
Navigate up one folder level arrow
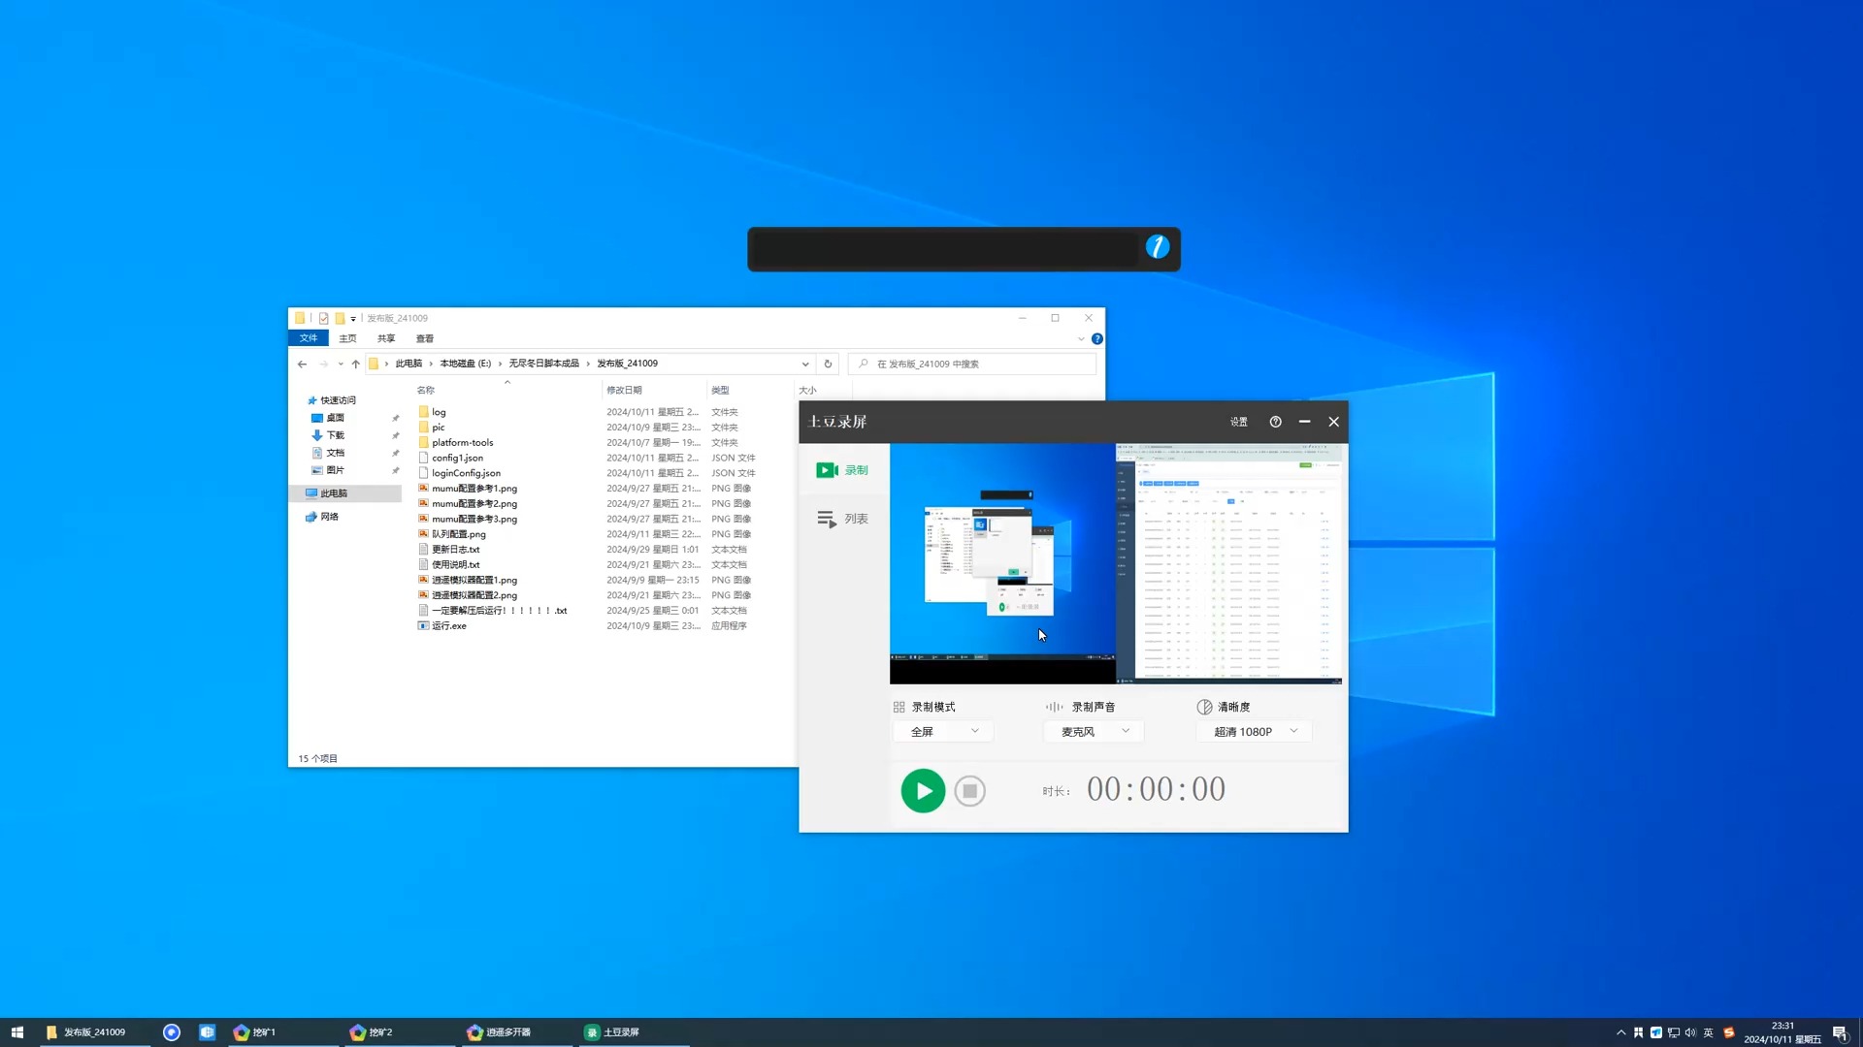click(355, 364)
